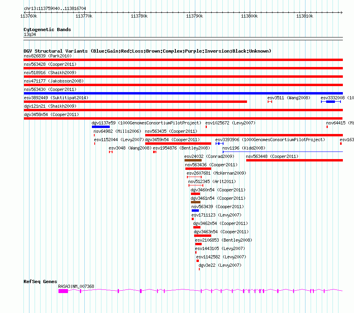The width and height of the screenshot is (354, 313).
Task: Select the 113810k ruler label
Action: 305,16
